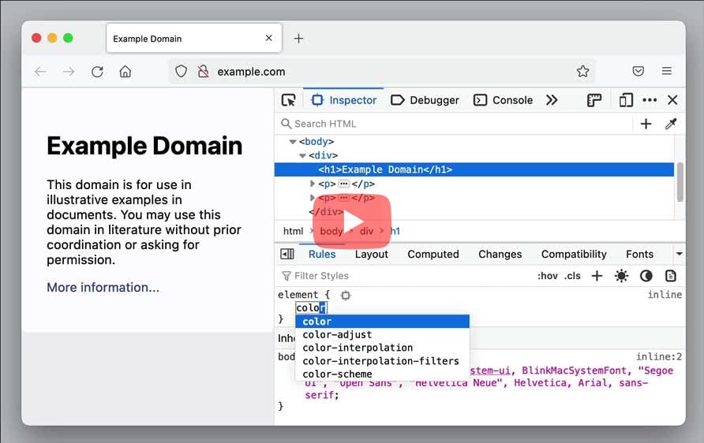Click the tracking protection shield icon
The height and width of the screenshot is (443, 704).
tap(181, 71)
